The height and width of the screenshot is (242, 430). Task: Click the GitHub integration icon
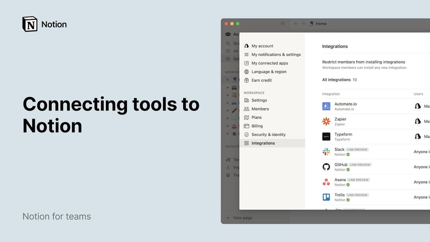coord(326,166)
